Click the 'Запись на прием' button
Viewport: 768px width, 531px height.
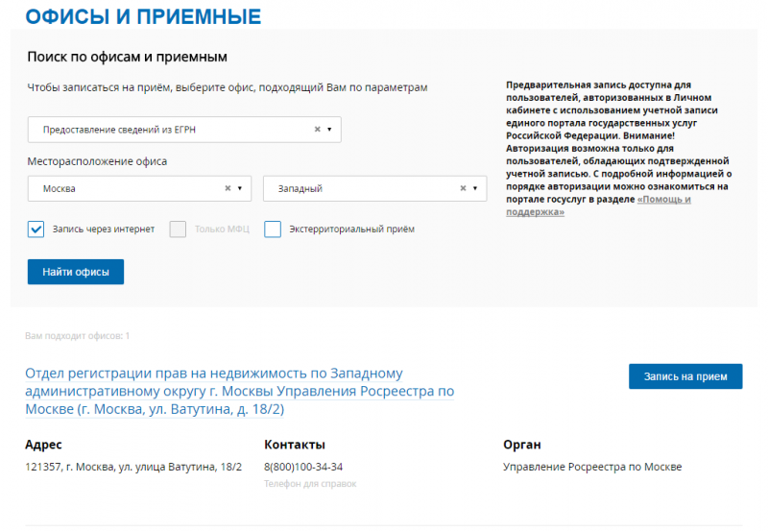click(x=685, y=376)
